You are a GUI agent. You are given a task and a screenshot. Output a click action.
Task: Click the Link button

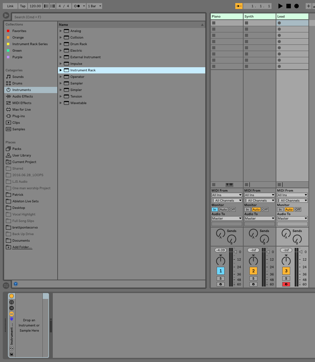(x=10, y=6)
